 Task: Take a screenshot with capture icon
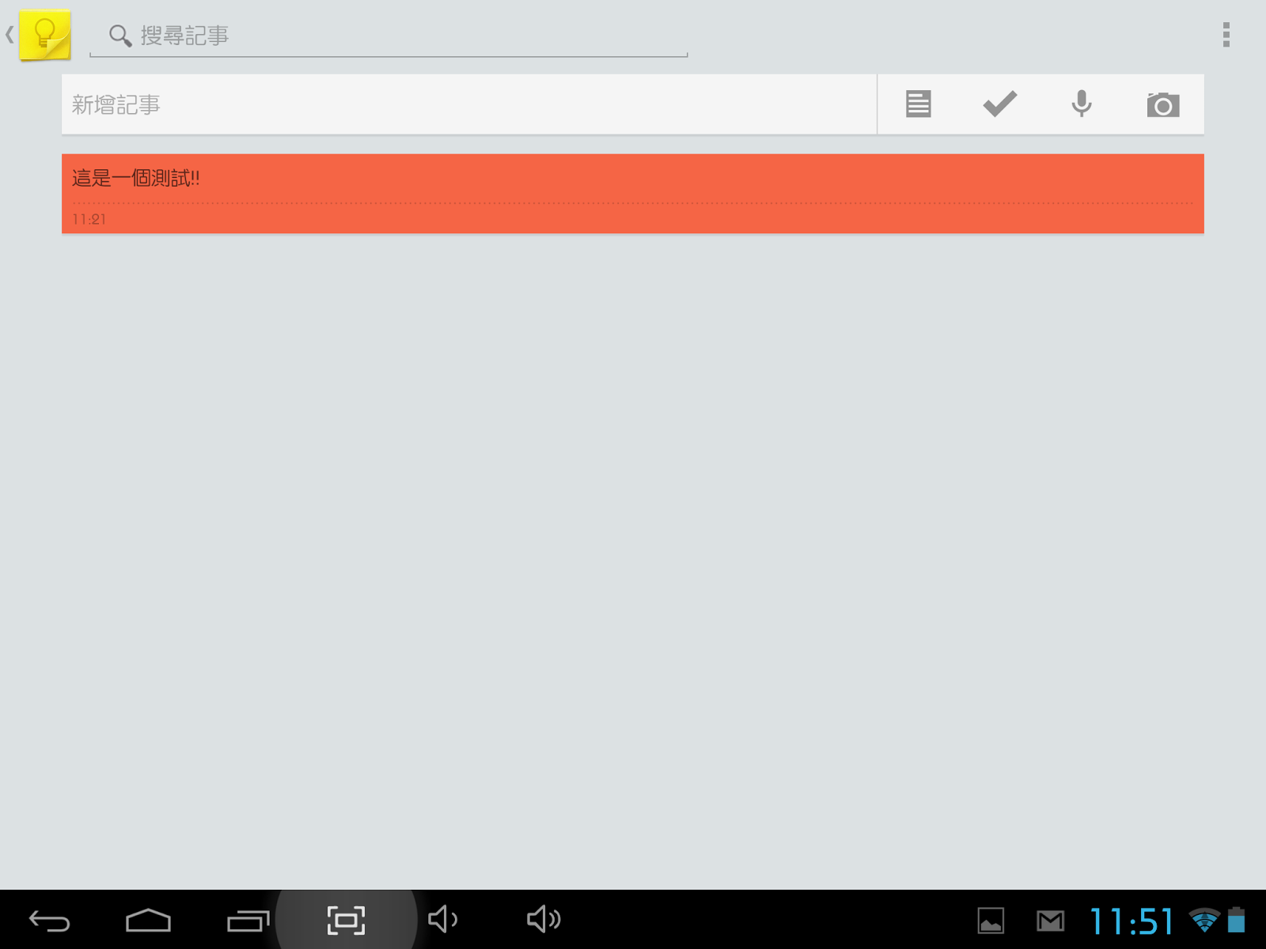[346, 921]
